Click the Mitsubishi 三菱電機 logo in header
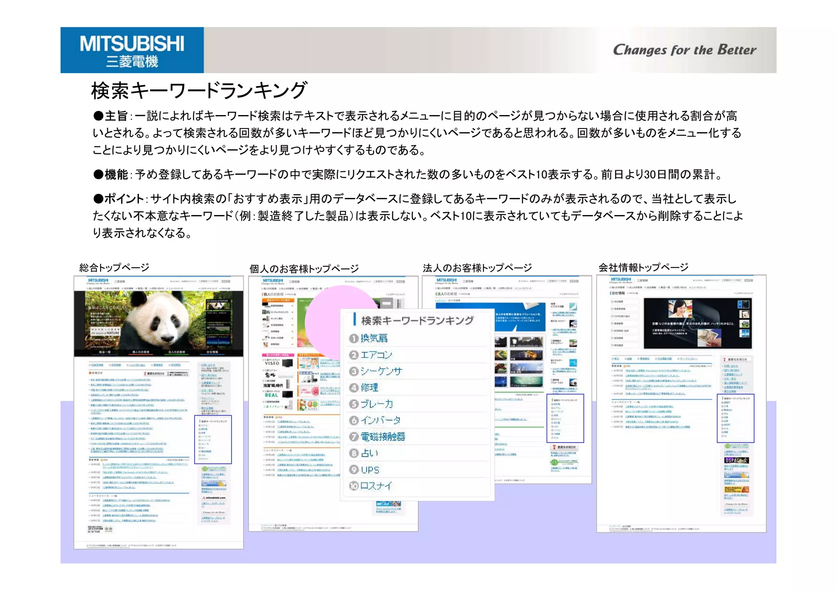This screenshot has width=837, height=591. point(132,50)
